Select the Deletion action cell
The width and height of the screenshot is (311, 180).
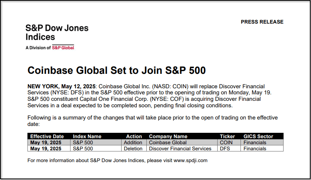[x=133, y=148]
